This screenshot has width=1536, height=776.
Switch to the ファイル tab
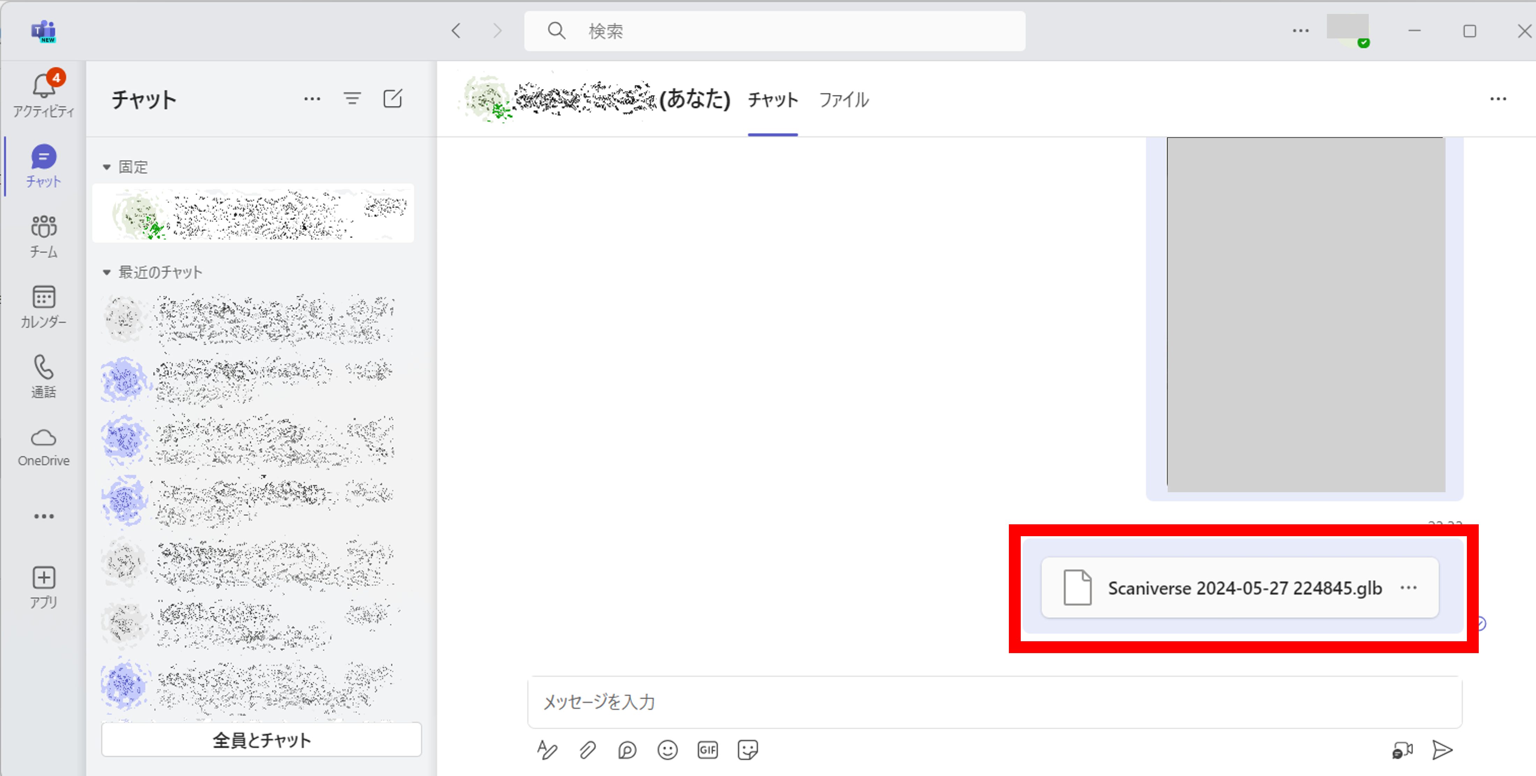coord(843,99)
